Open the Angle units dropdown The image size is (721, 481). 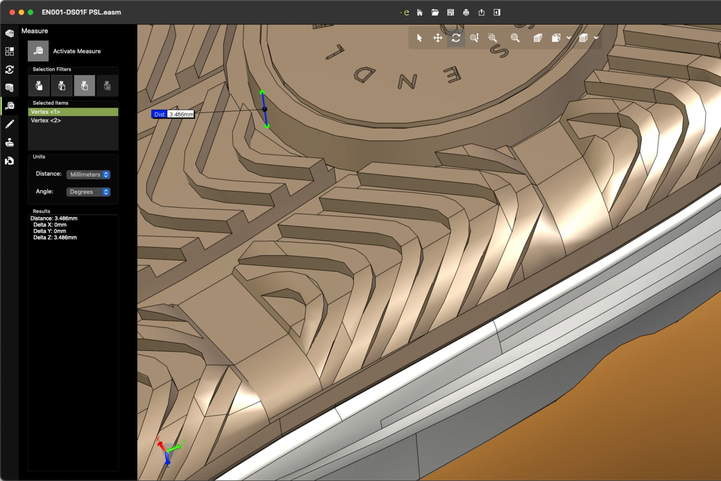point(88,192)
